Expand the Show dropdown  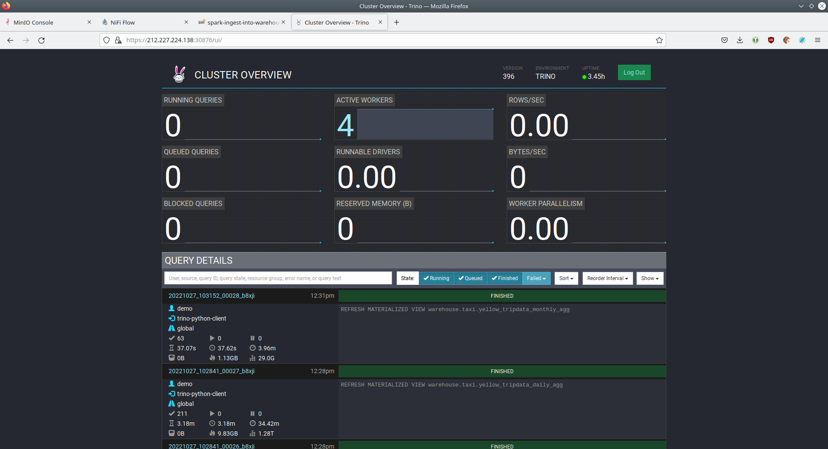pyautogui.click(x=649, y=278)
